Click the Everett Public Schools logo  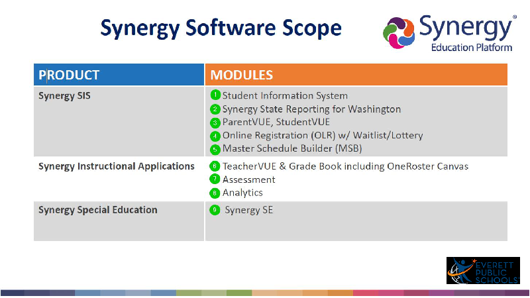click(483, 271)
